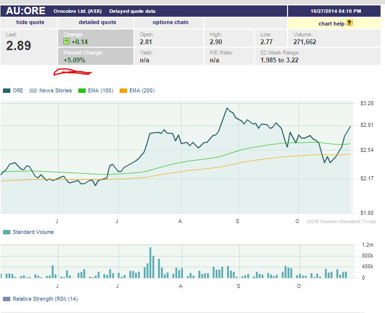The height and width of the screenshot is (313, 385).
Task: Click the orange EMA (200) legend swatch
Action: tap(123, 90)
